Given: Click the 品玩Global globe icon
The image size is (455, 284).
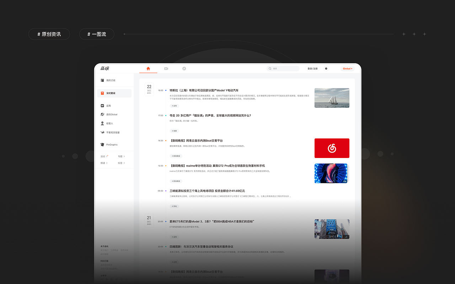Looking at the screenshot, I should click(102, 114).
